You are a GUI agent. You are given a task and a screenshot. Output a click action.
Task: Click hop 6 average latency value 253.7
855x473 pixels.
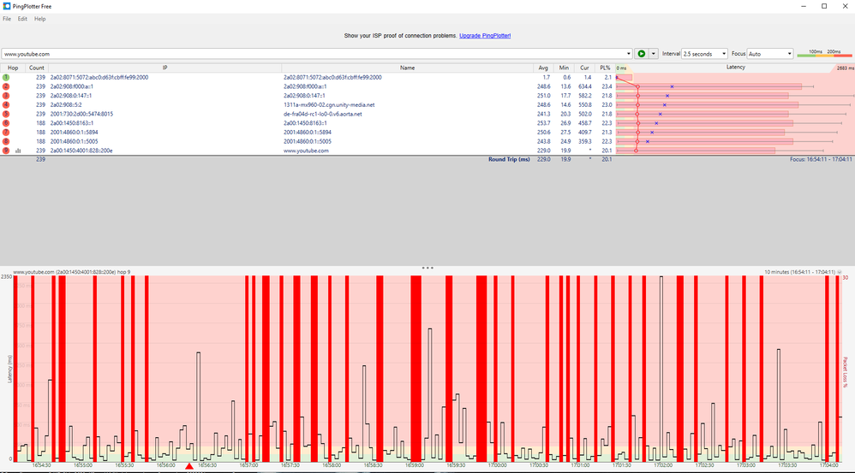tap(544, 123)
